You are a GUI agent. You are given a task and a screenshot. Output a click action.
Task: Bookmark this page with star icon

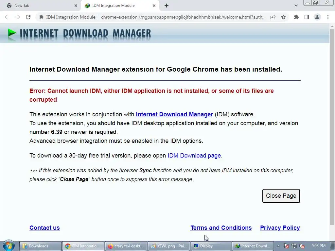coord(283,17)
